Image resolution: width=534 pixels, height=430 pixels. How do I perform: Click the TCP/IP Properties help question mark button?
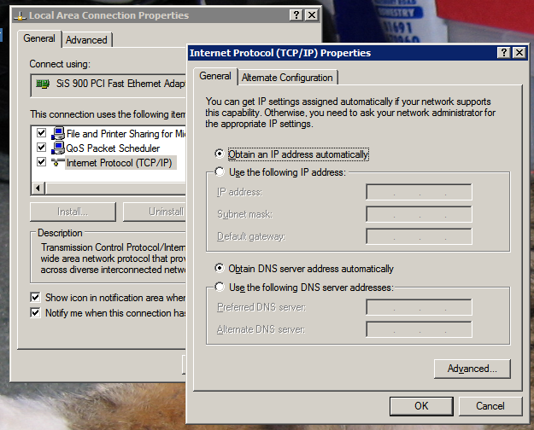pos(503,53)
